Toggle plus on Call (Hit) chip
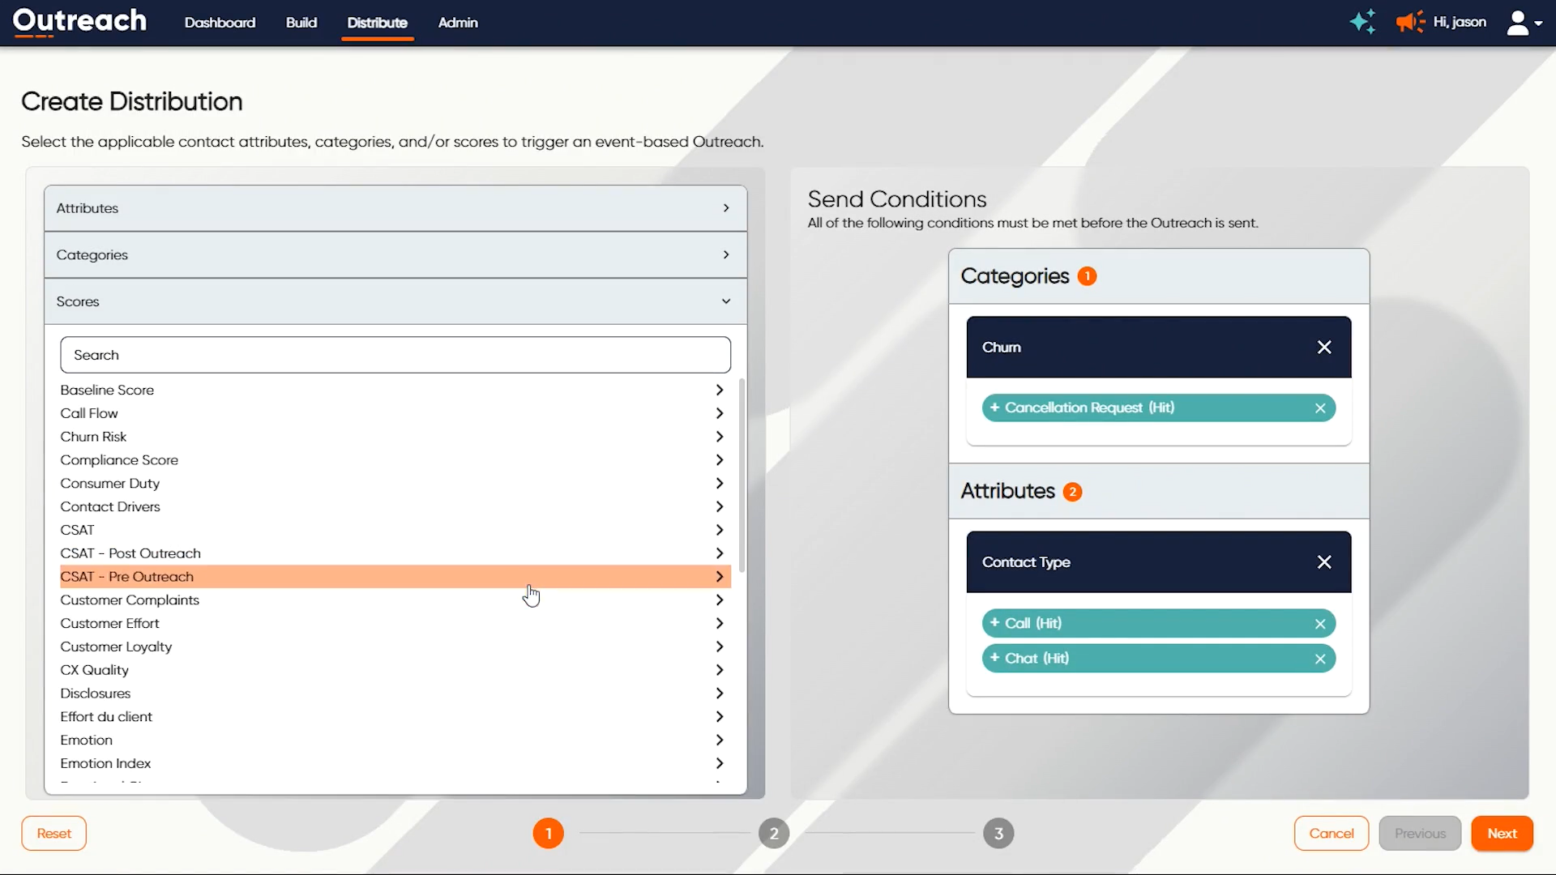The image size is (1556, 875). (x=994, y=623)
